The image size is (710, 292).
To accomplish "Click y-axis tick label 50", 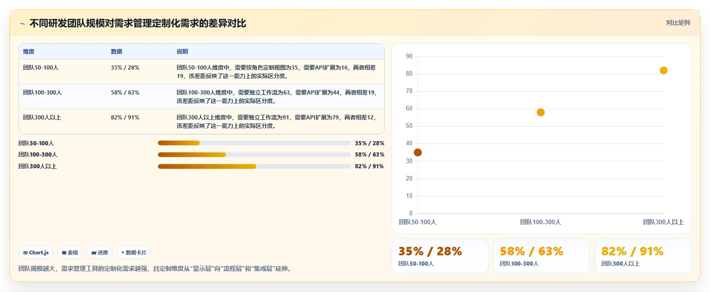I will [409, 126].
